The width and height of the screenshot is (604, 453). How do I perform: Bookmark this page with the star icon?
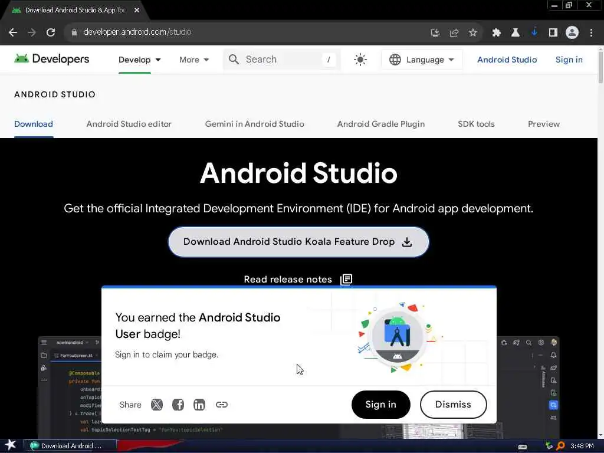tap(472, 32)
